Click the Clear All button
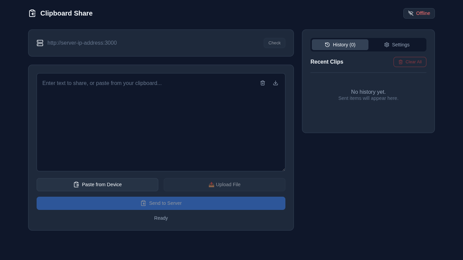Viewport: 463px width, 260px height. tap(410, 62)
